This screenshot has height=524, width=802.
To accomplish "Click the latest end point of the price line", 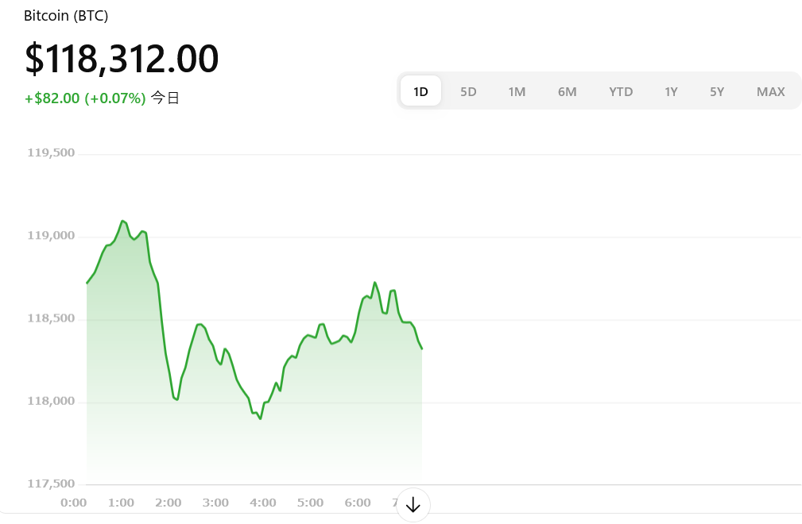I will tap(421, 349).
